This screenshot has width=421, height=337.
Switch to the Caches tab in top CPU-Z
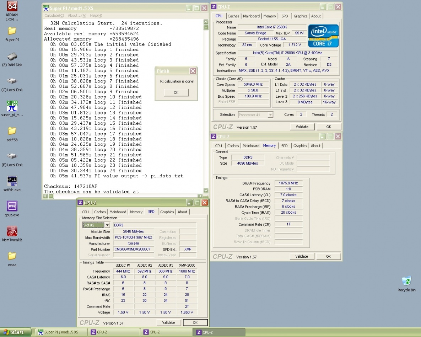point(233,16)
